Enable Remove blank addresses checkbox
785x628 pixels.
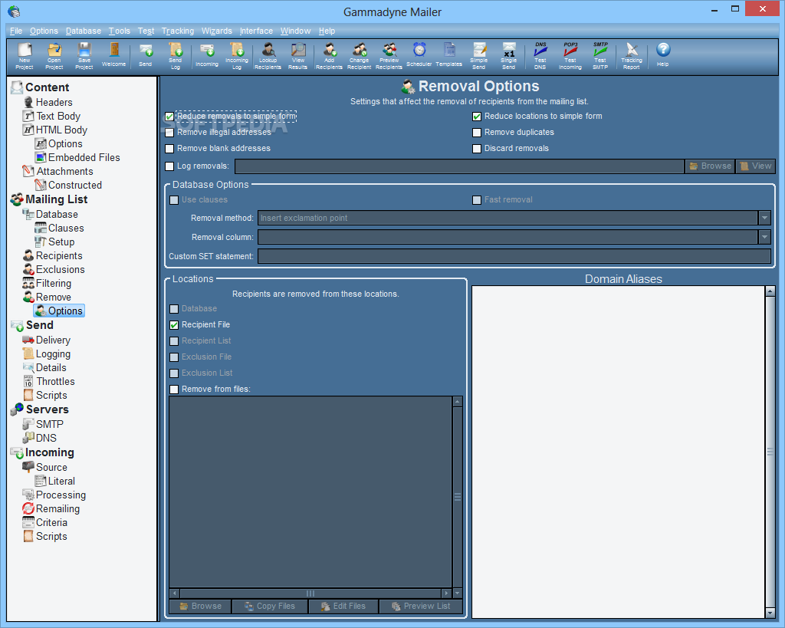click(x=169, y=149)
